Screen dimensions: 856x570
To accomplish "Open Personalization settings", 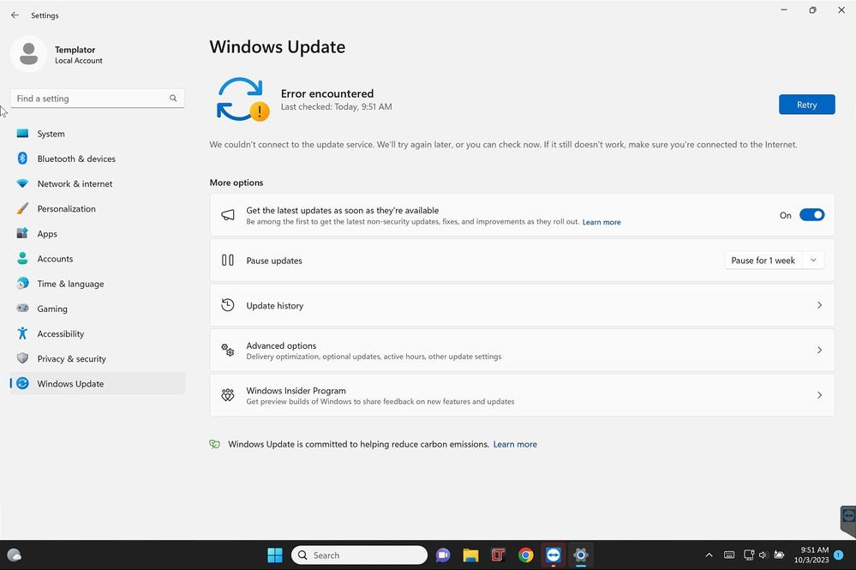I will click(97, 208).
